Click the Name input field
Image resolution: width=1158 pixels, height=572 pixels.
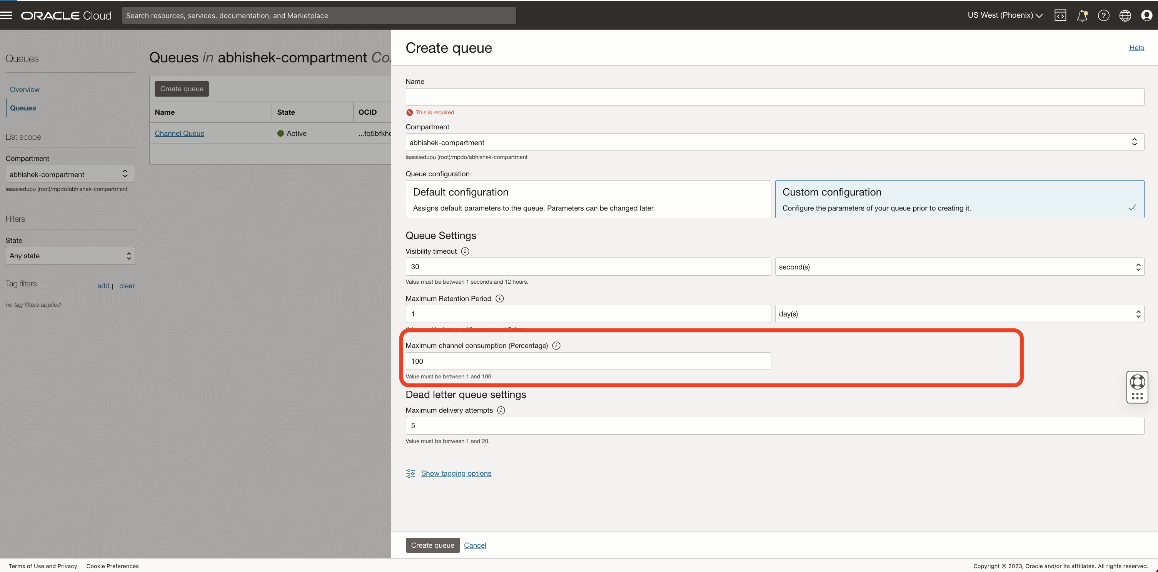coord(774,97)
